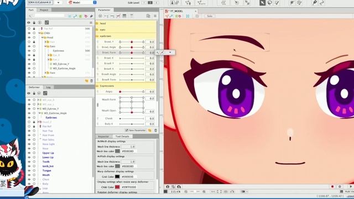Open the floating parameter popup dropdown arrow

click(170, 53)
